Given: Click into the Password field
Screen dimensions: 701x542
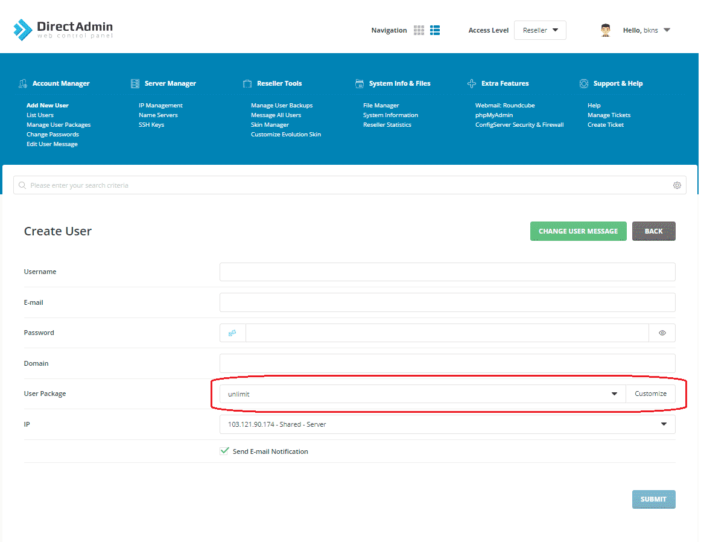Looking at the screenshot, I should (x=447, y=333).
